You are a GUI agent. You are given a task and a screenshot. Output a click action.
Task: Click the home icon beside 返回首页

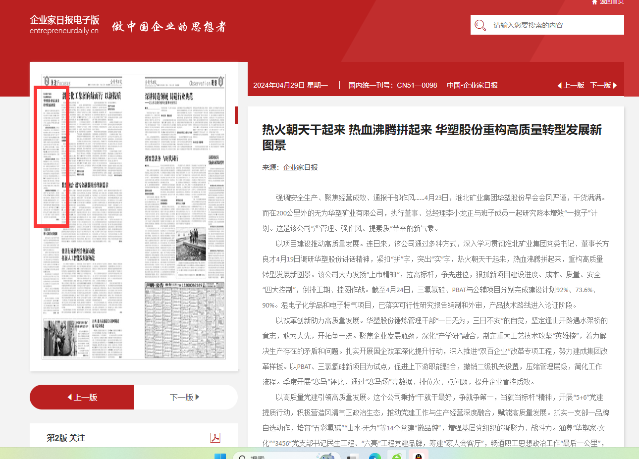click(594, 2)
